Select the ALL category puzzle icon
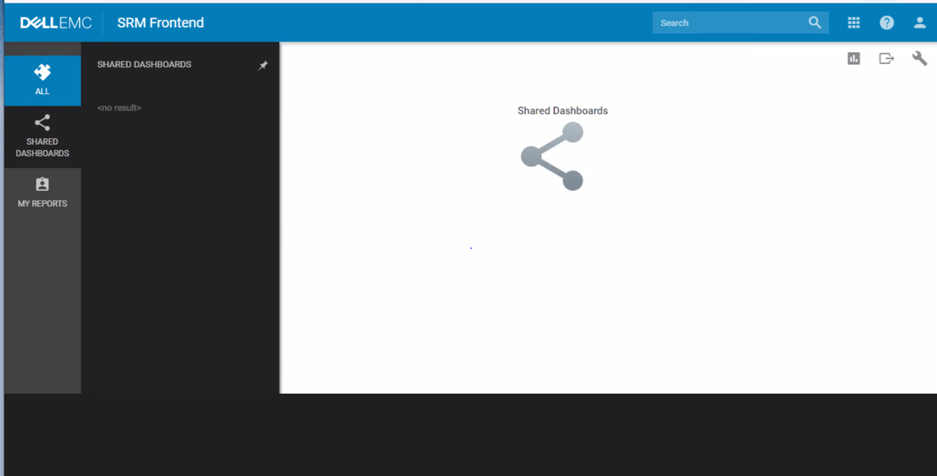The width and height of the screenshot is (937, 476). pos(42,71)
